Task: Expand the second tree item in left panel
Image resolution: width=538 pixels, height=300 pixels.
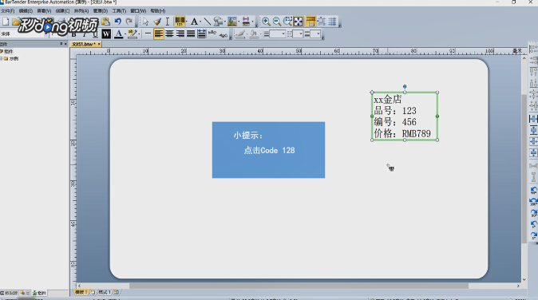Action: [x=2, y=58]
